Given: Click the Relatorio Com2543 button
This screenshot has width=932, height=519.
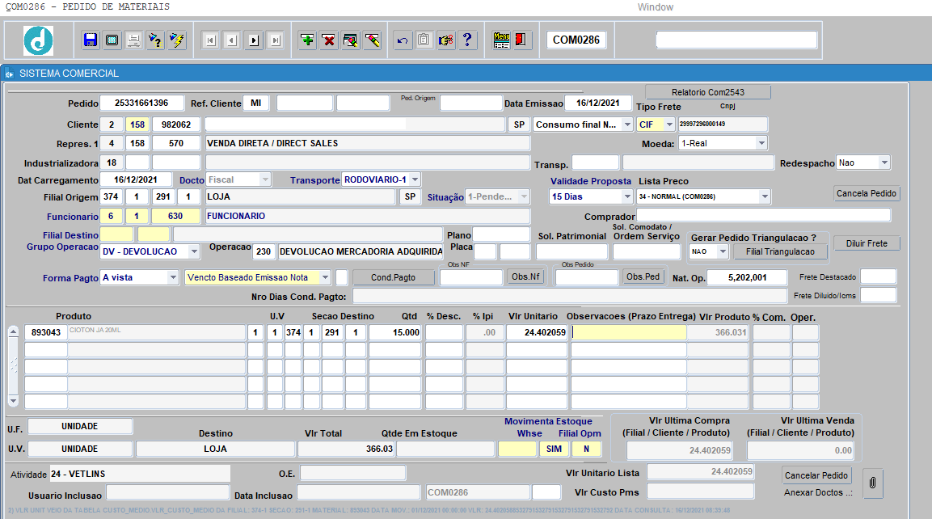Looking at the screenshot, I should click(x=708, y=92).
